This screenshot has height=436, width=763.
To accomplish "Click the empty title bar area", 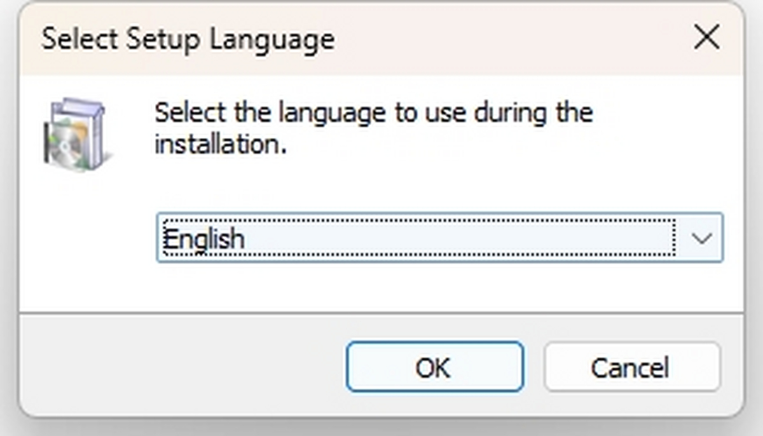I will (x=509, y=39).
